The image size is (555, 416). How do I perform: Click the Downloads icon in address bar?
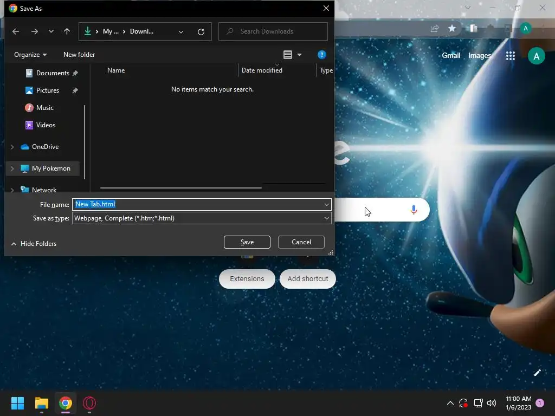[x=87, y=31]
